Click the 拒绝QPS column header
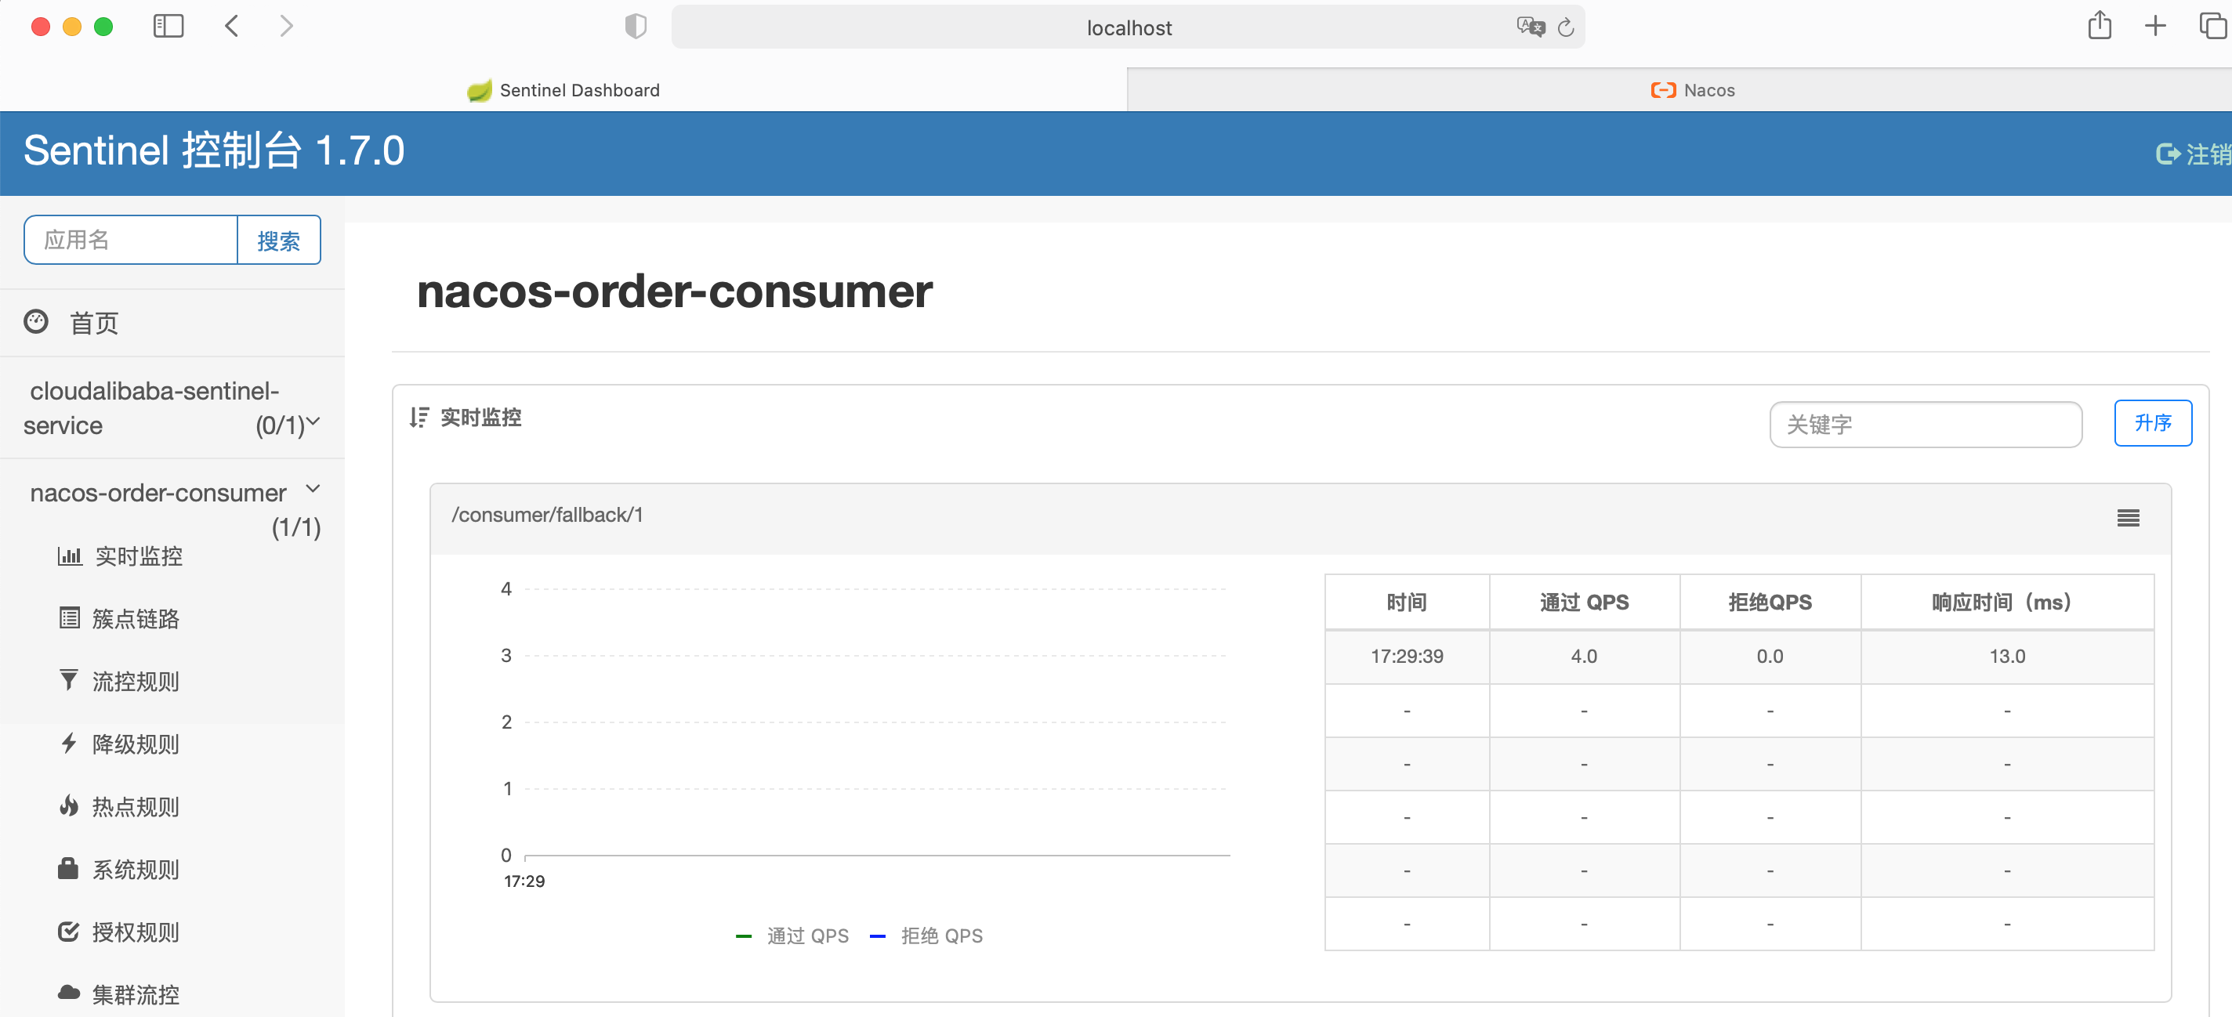This screenshot has height=1017, width=2232. [1770, 602]
